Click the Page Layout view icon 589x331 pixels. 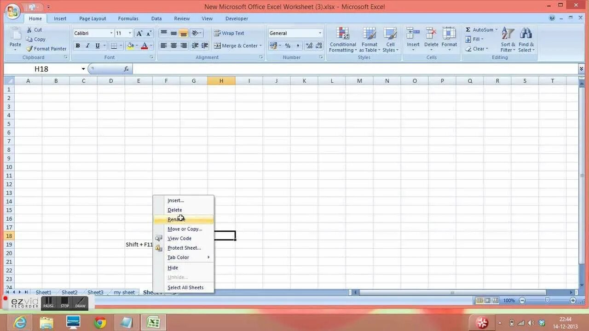[x=487, y=301]
